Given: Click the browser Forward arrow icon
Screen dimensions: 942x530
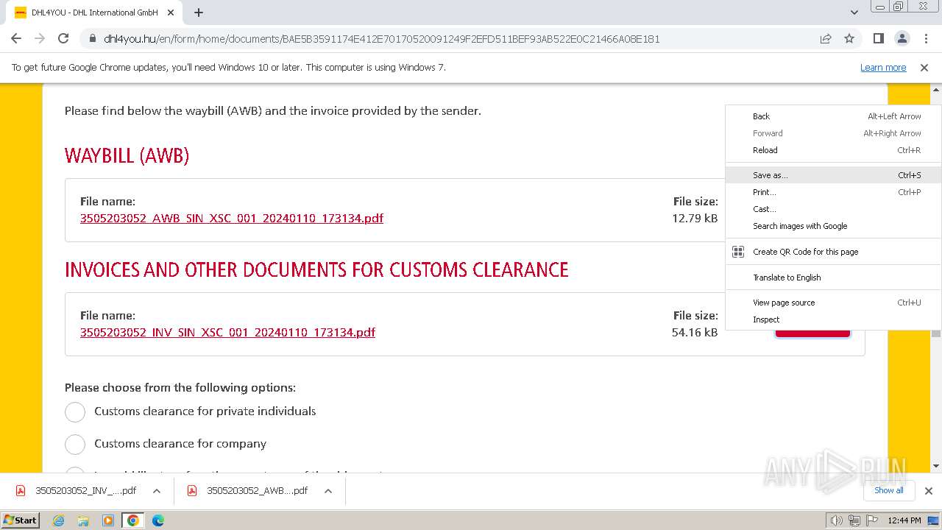Looking at the screenshot, I should tap(40, 38).
